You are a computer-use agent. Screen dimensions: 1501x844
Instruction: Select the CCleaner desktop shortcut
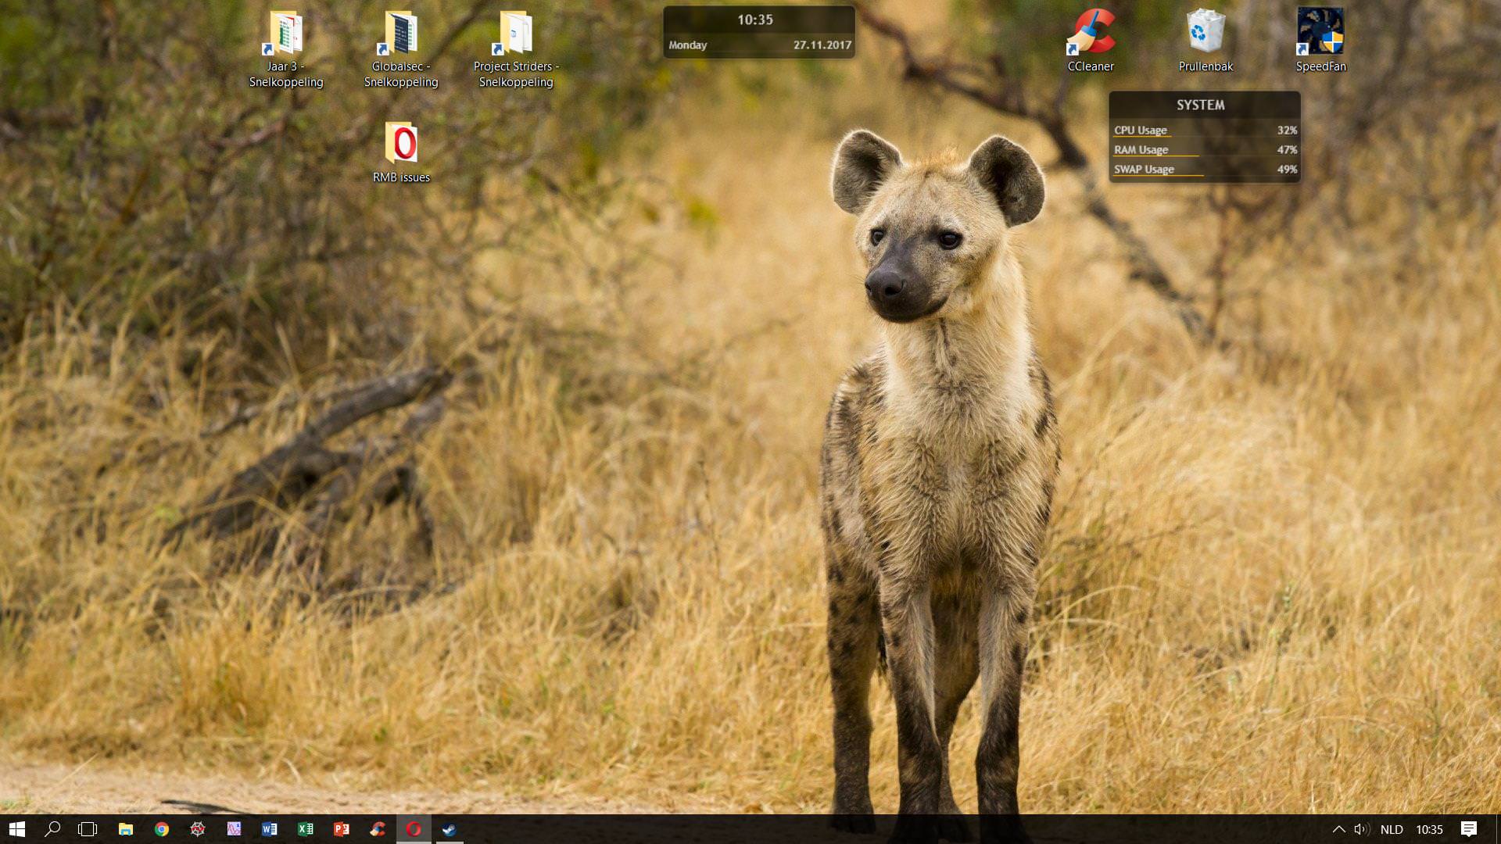[x=1091, y=41]
